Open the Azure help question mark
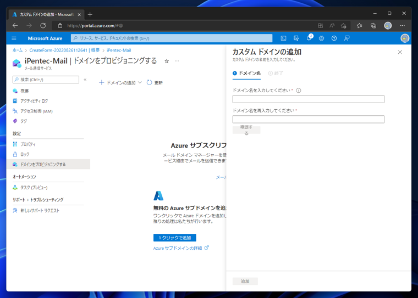418x298 pixels. 334,38
